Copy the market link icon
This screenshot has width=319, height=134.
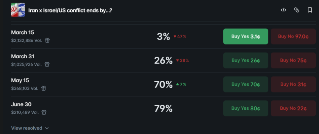[297, 10]
